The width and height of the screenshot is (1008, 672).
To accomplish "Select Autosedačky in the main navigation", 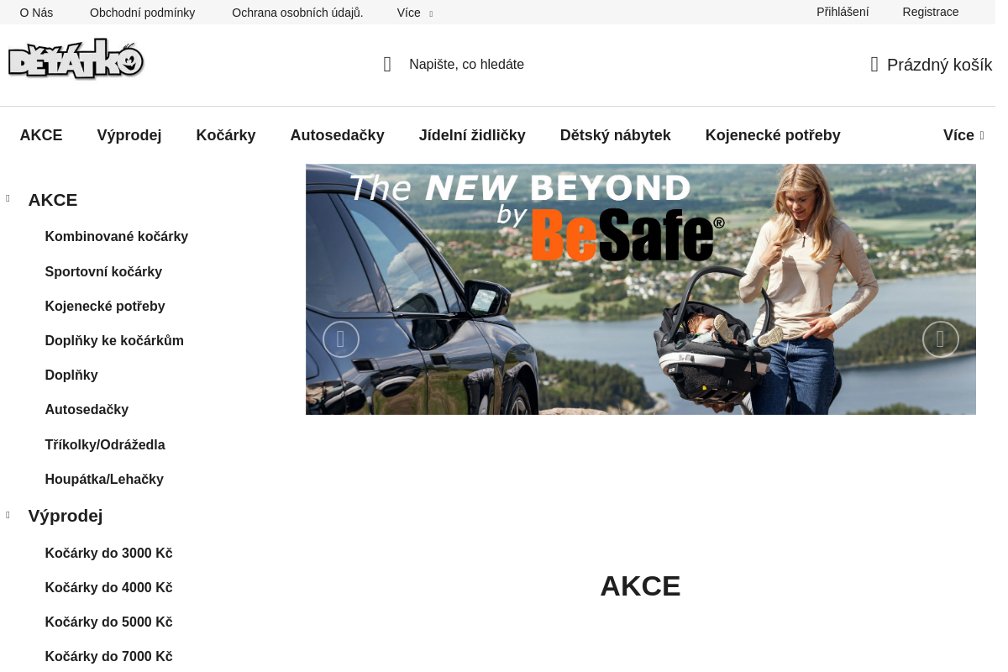I will [338, 135].
